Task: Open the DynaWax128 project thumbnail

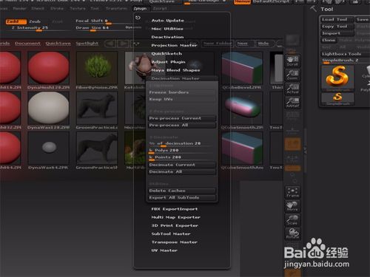Action: click(48, 108)
